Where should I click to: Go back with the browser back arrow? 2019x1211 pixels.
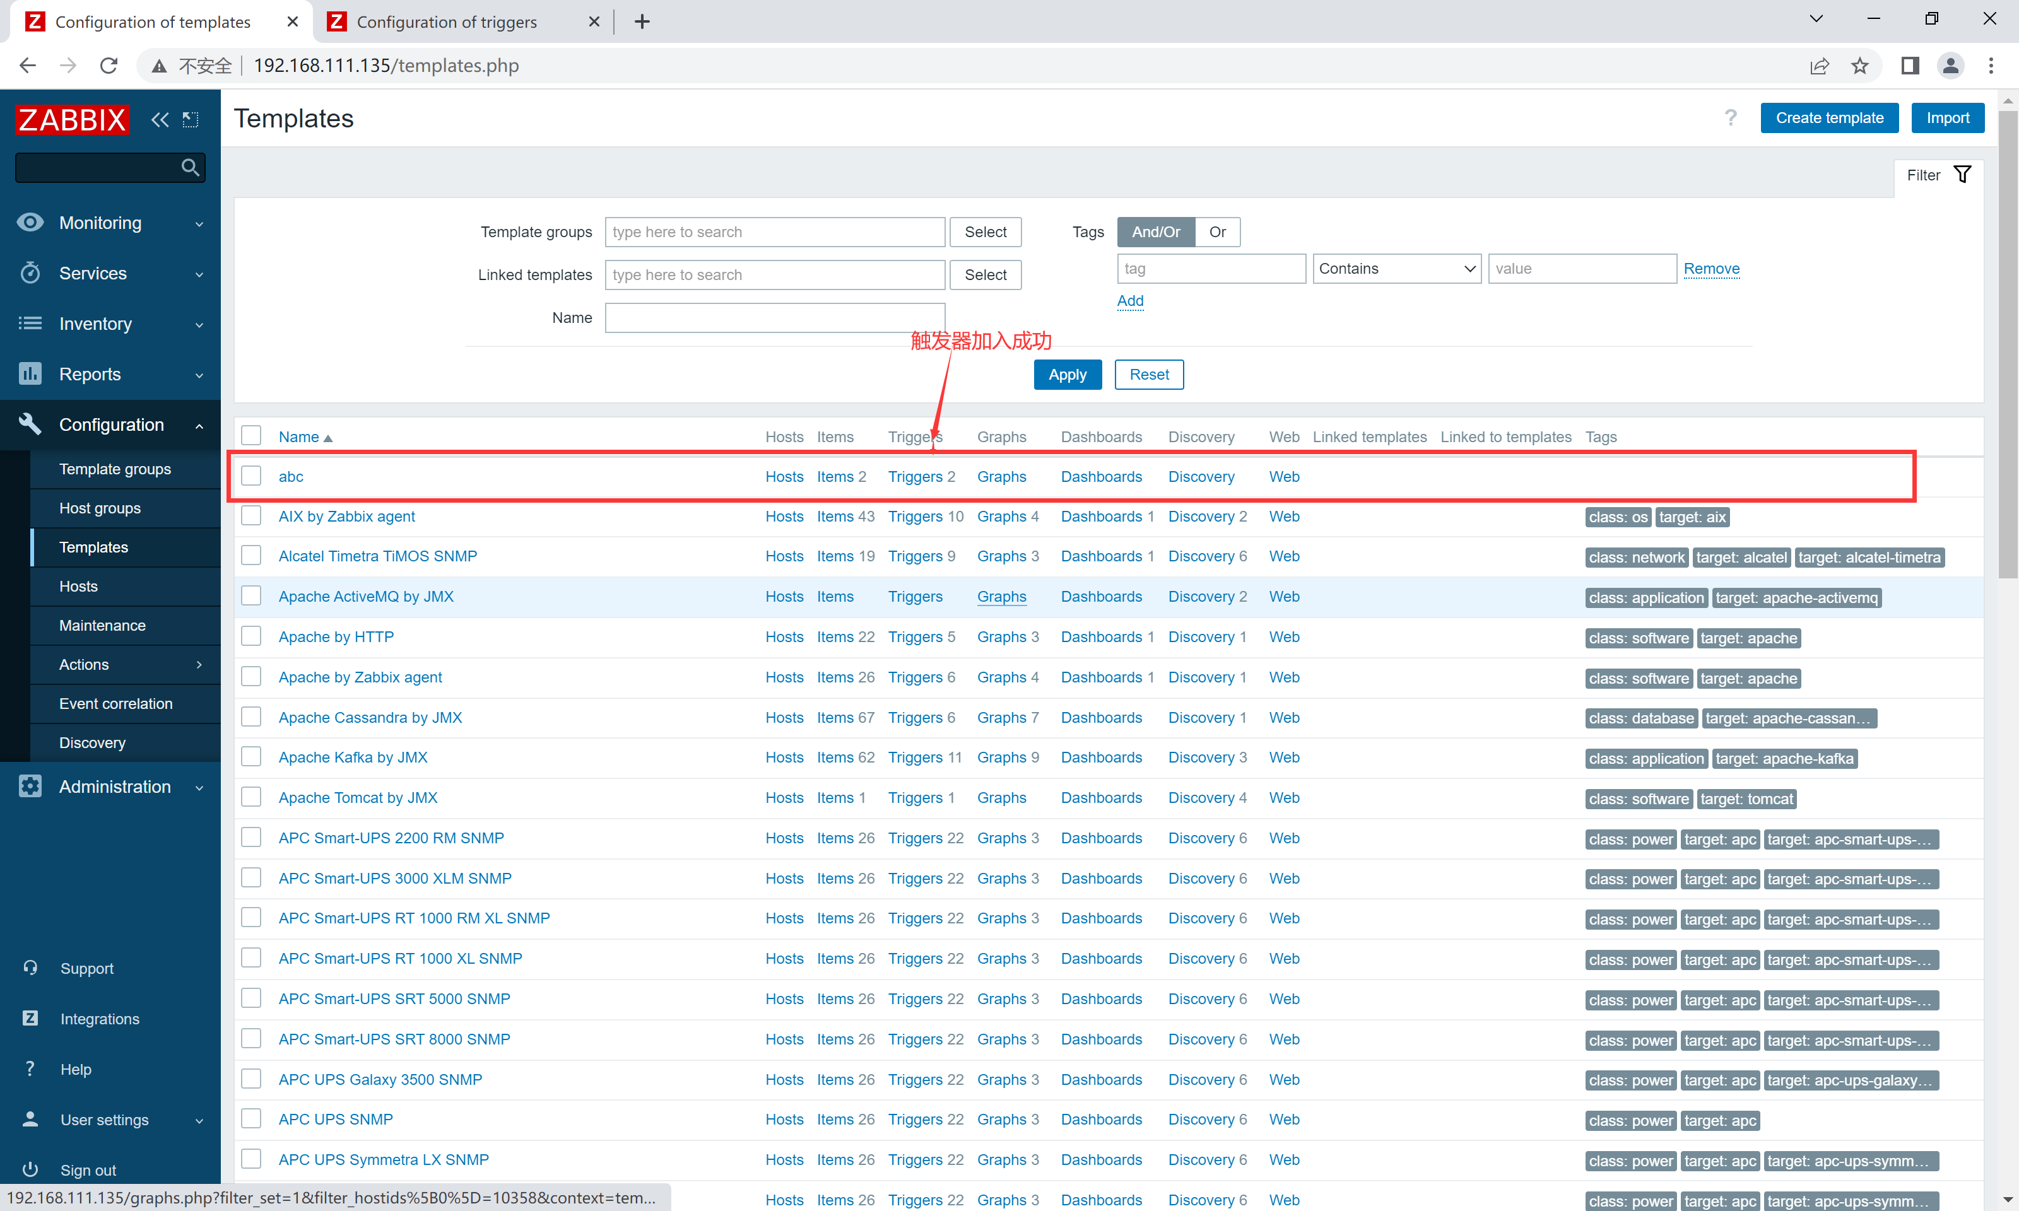coord(27,66)
